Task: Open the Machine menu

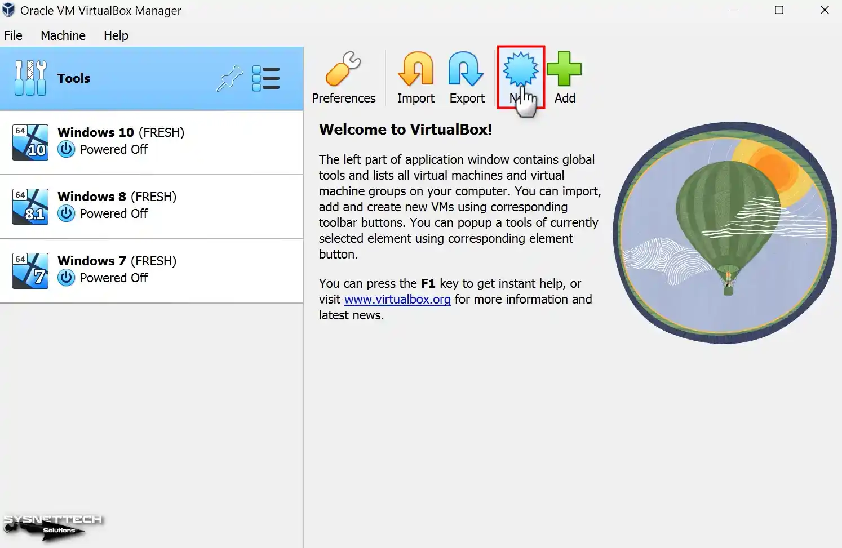Action: click(63, 35)
